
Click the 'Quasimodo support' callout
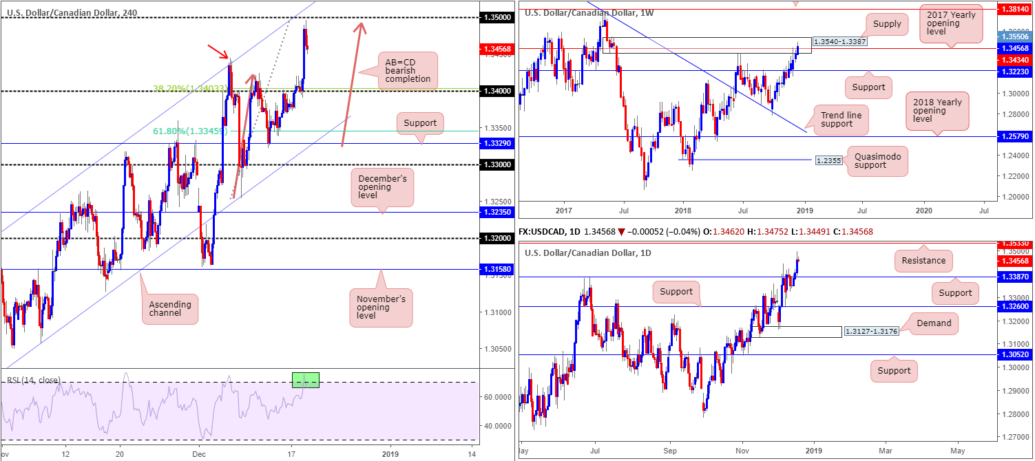click(x=877, y=162)
